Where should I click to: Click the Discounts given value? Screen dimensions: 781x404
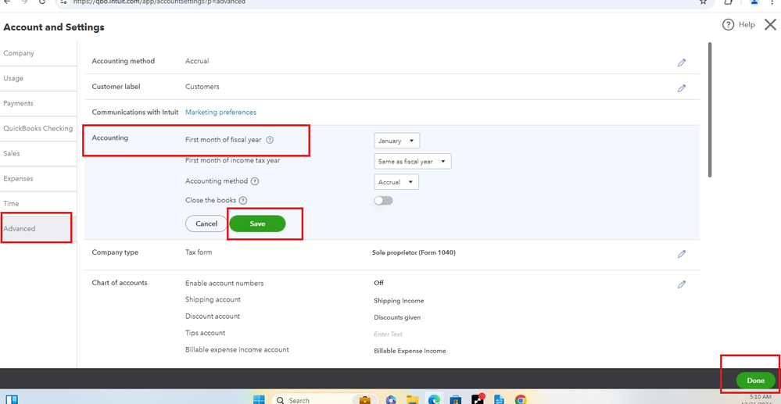397,317
